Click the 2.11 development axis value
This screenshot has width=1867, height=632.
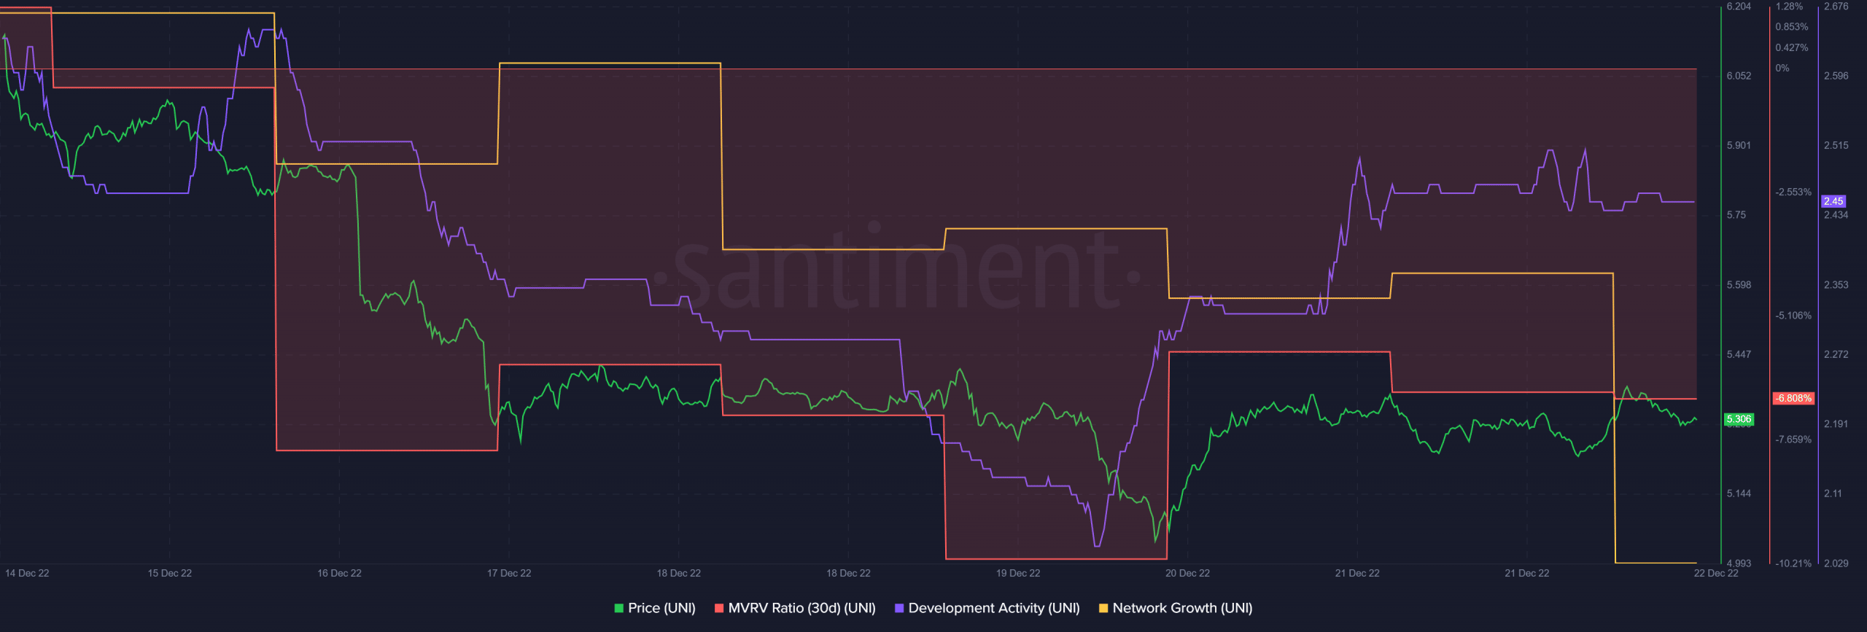click(1833, 493)
